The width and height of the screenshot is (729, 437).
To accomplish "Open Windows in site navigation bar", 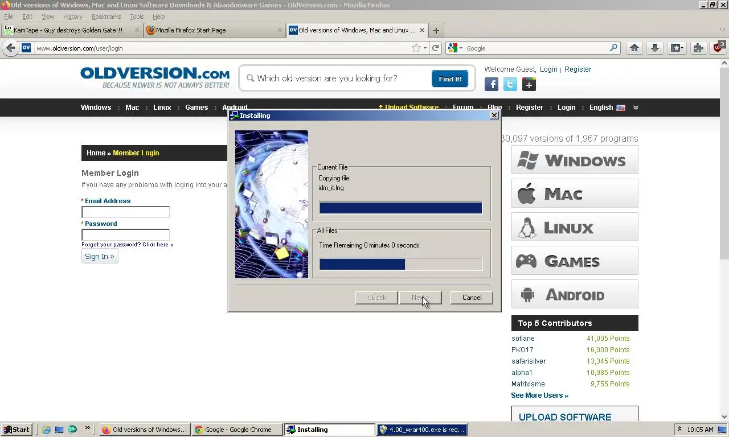I will (96, 108).
